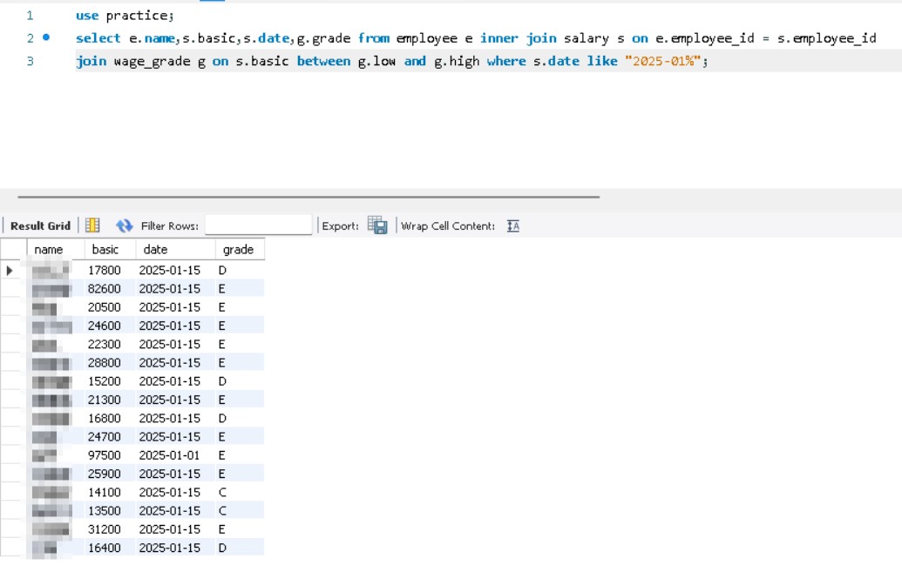
Task: Click the basic cell with value 97500
Action: [x=105, y=455]
